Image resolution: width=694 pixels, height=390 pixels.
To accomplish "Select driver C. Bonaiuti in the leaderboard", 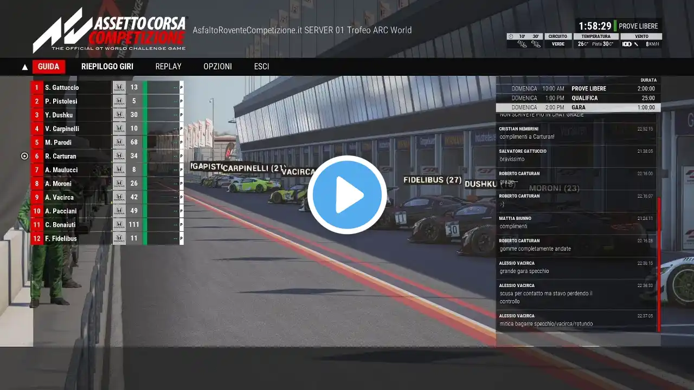I will coord(60,225).
